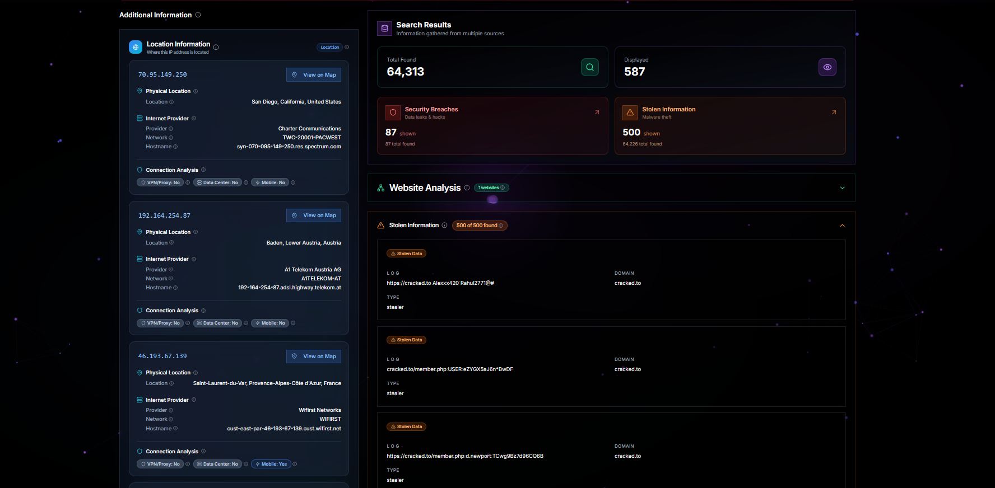Click Stolen Data tag on d.newport entry

point(406,426)
